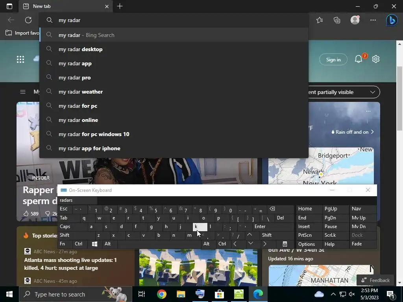This screenshot has width=403, height=302.
Task: Click the context menu key on keyboard
Action: [x=285, y=244]
